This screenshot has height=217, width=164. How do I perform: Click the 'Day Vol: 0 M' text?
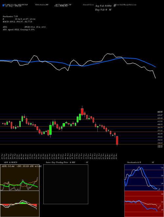point(103,10)
